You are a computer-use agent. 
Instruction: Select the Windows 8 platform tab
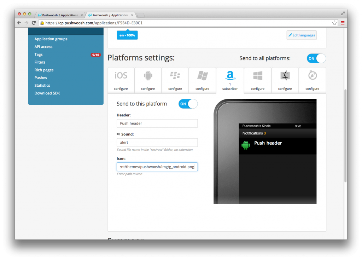coord(258,80)
